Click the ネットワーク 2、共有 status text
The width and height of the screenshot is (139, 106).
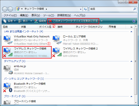click(75, 40)
